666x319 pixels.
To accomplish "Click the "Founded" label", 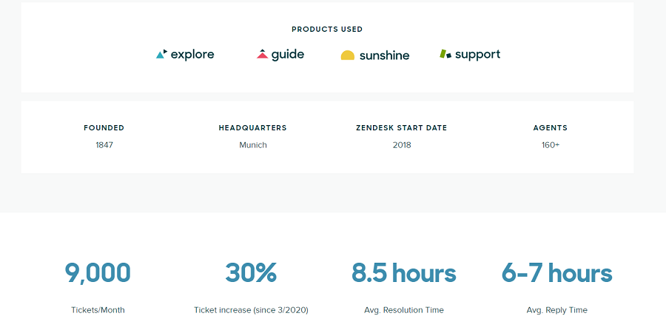I will coord(104,128).
